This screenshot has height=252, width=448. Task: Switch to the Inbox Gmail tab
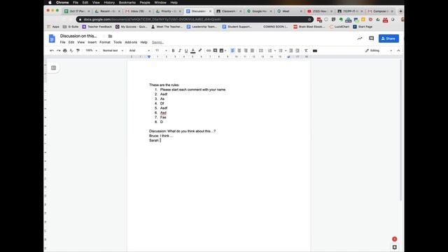point(138,11)
